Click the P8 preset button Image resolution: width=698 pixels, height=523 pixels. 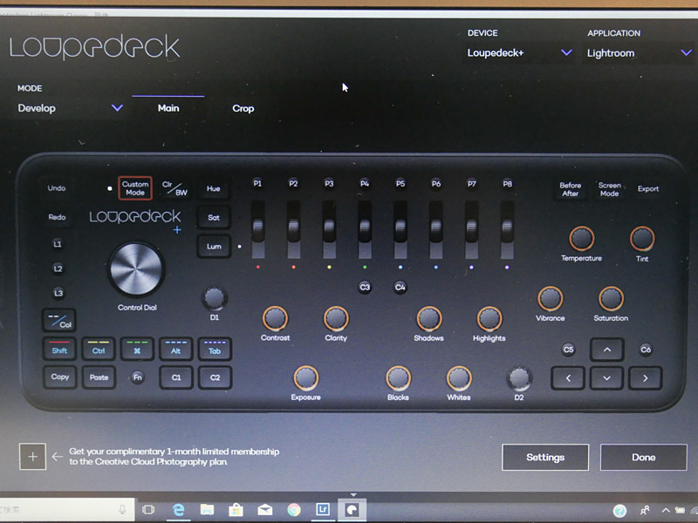coord(507,184)
